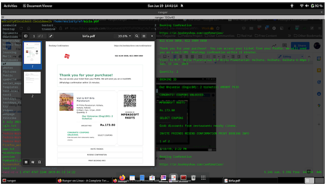Click the line spacing icon in Docs toolbar

[x=200, y=57]
